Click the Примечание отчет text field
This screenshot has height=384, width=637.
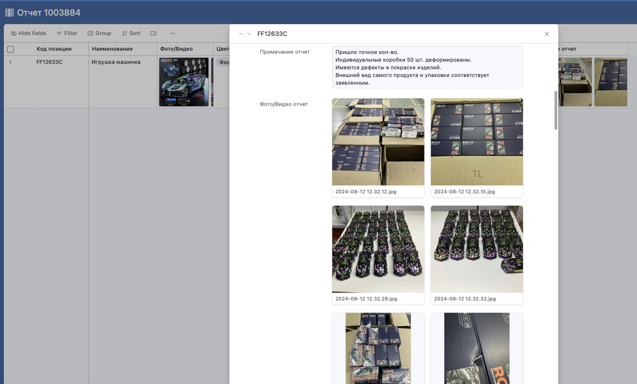[x=427, y=67]
